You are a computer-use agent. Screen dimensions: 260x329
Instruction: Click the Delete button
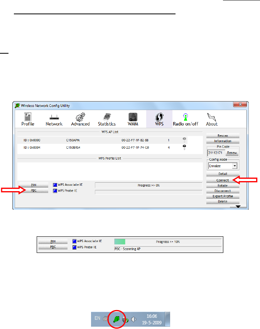[x=223, y=202]
